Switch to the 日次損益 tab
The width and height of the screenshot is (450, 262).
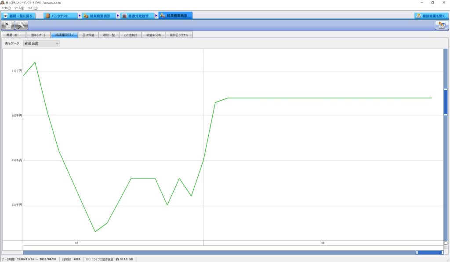coord(88,35)
